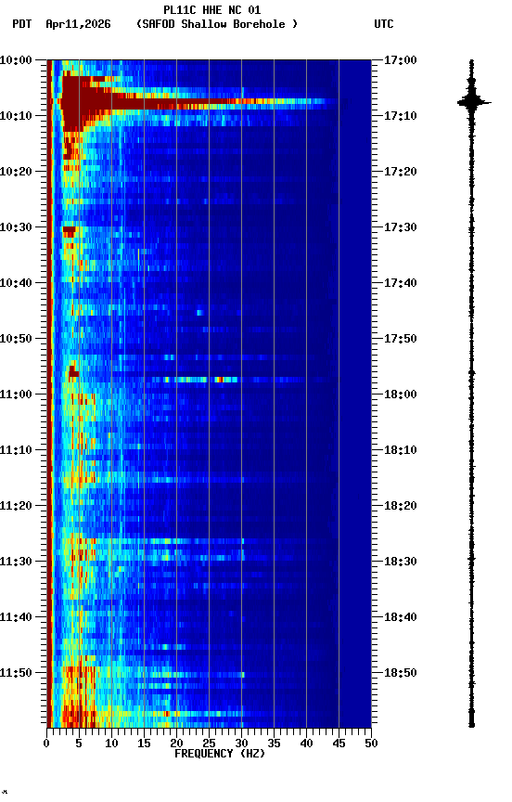Click the 18:50 UTC time label

pyautogui.click(x=400, y=673)
